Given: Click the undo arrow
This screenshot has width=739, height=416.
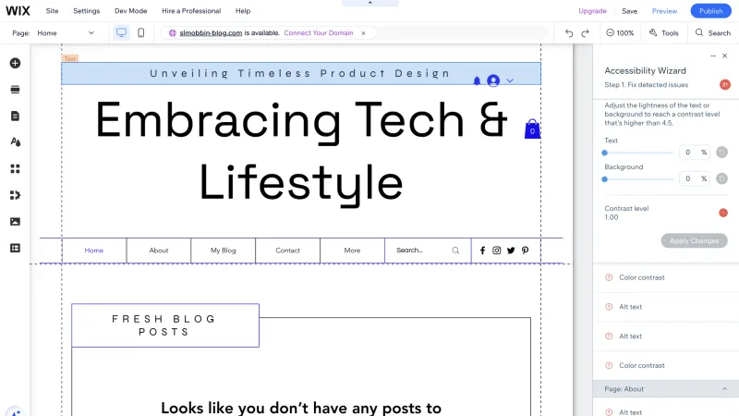Looking at the screenshot, I should coord(569,33).
